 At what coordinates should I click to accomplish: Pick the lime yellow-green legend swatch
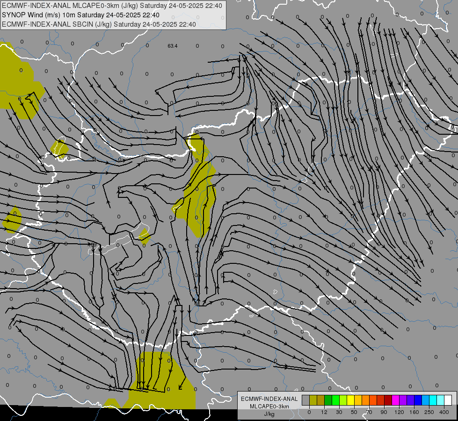click(x=343, y=400)
